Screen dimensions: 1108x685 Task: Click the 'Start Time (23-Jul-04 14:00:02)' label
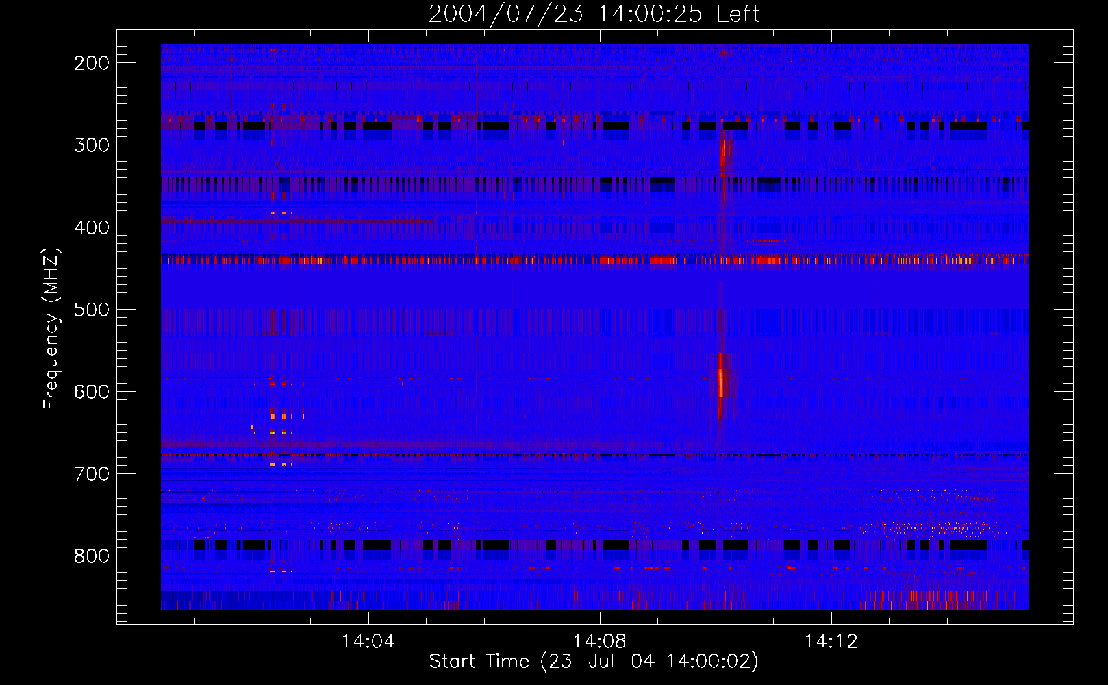click(594, 662)
